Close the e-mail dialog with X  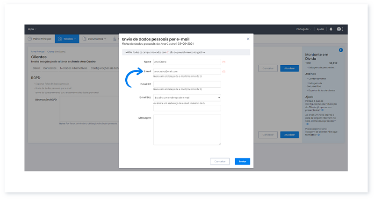click(x=248, y=39)
